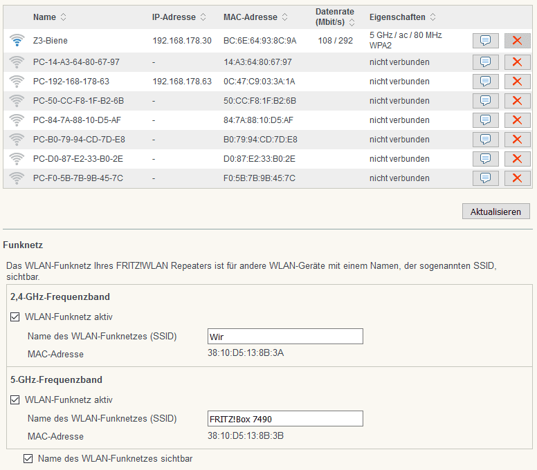Click the 2,4-GHz-Frequenzband heading
The image size is (537, 470).
(x=60, y=297)
